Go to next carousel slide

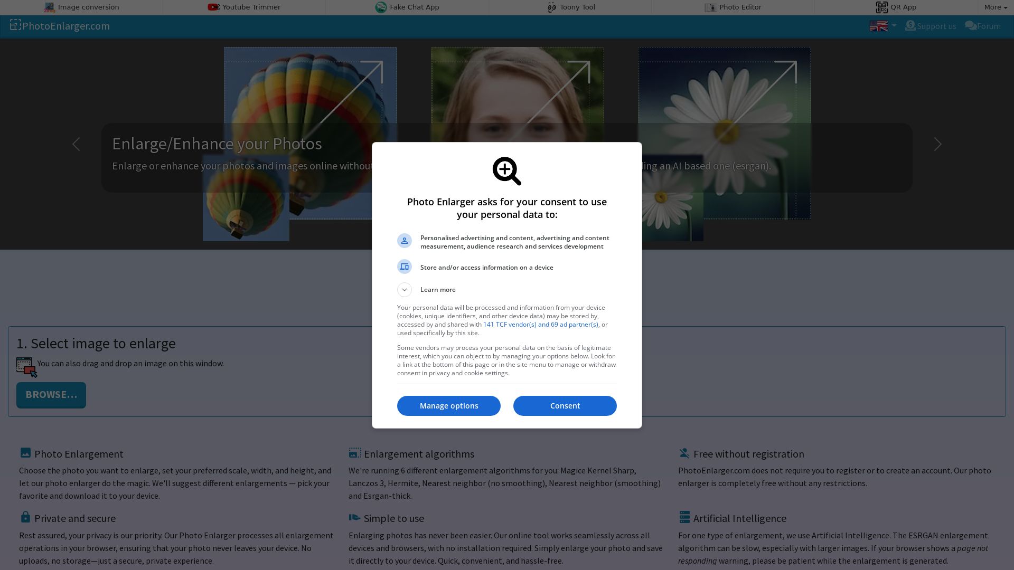pos(937,144)
